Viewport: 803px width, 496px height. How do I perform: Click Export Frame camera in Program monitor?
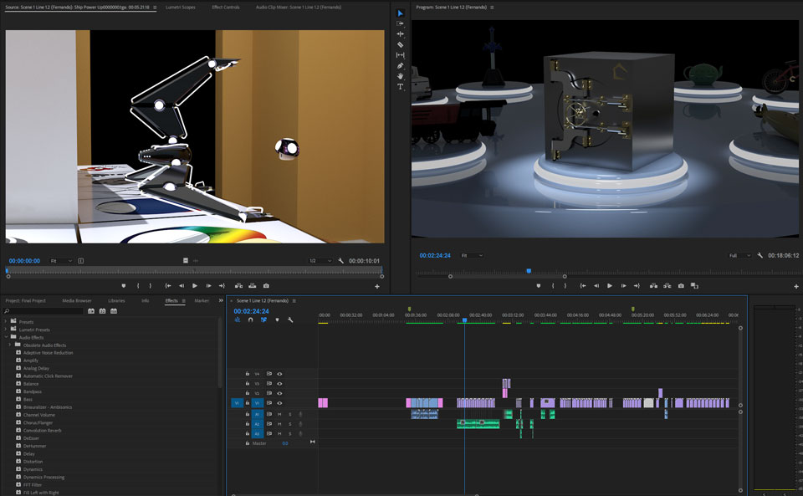click(682, 286)
